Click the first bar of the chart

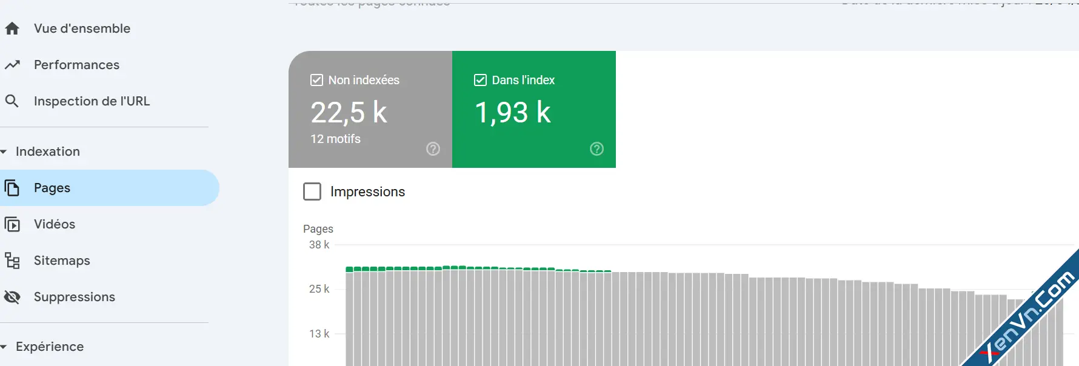pyautogui.click(x=349, y=316)
